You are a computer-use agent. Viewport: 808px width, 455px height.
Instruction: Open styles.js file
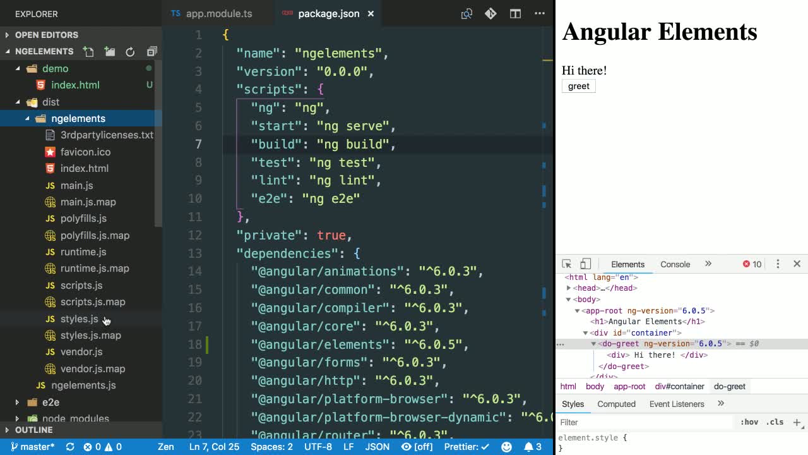pyautogui.click(x=79, y=318)
